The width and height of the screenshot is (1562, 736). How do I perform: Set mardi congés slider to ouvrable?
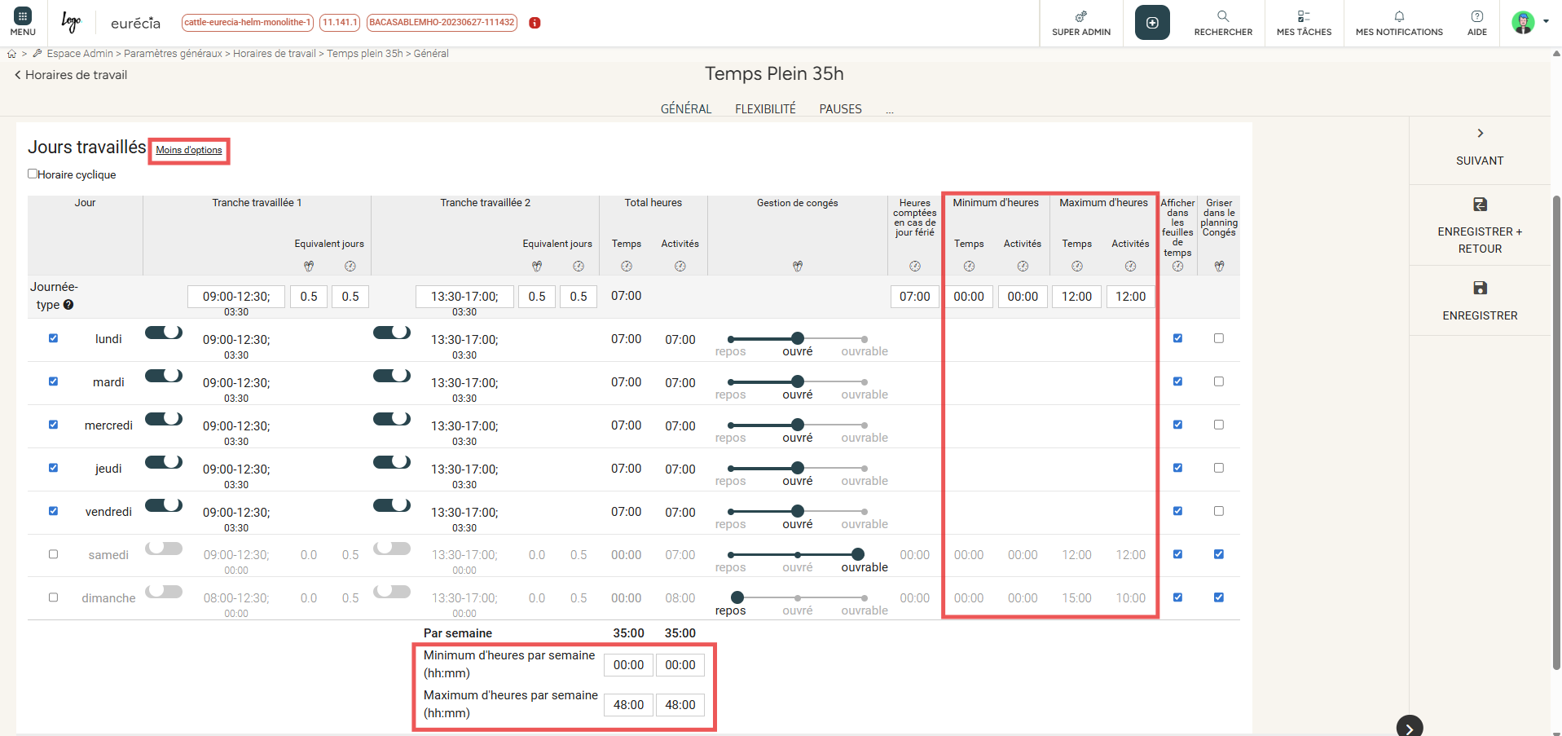coord(864,382)
